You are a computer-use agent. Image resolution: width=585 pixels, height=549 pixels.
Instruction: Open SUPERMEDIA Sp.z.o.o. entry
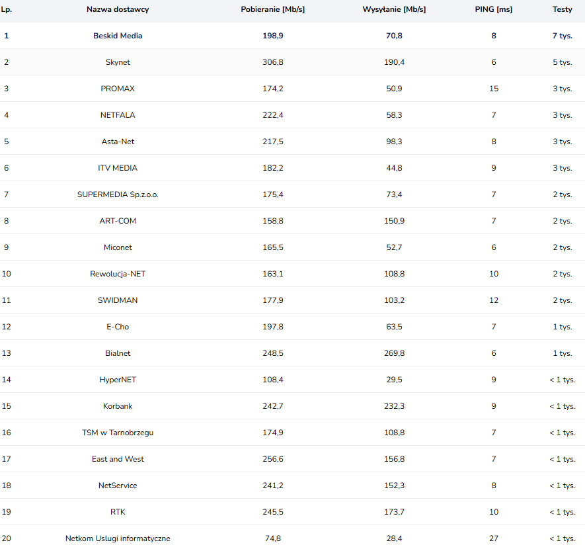[x=118, y=195]
